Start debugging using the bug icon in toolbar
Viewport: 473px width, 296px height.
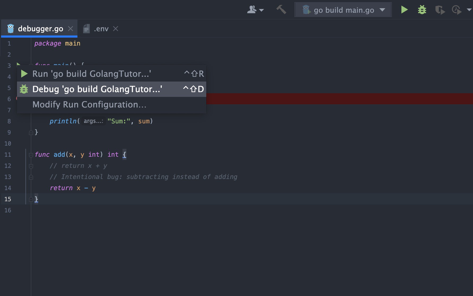(x=422, y=9)
